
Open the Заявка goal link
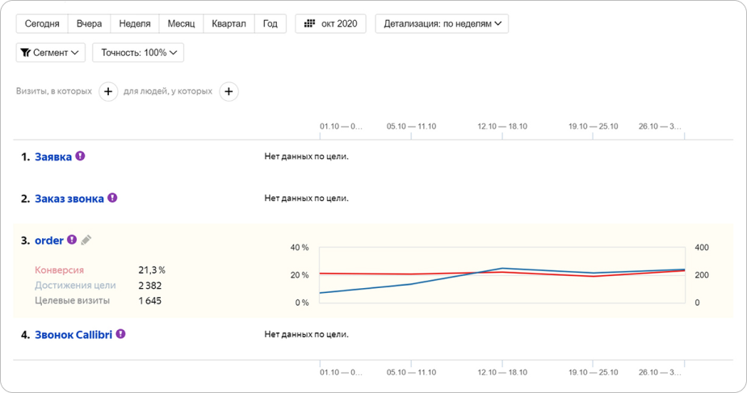click(53, 156)
